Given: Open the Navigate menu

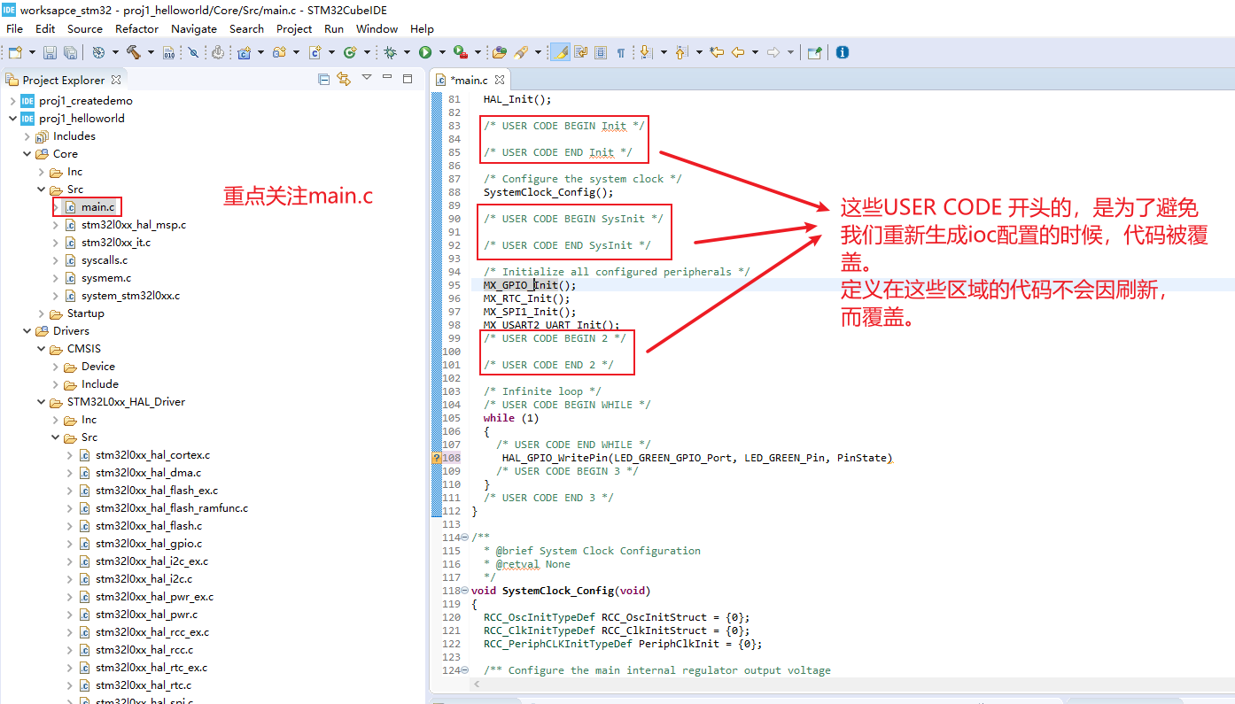Looking at the screenshot, I should 194,28.
